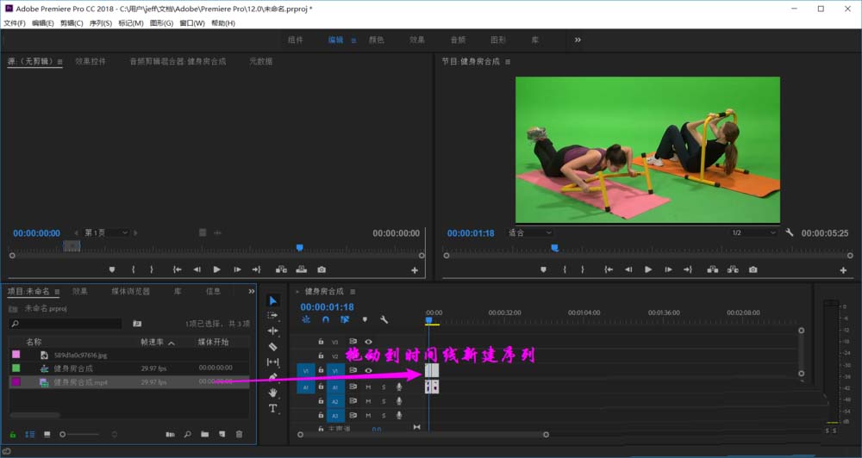This screenshot has height=458, width=862.
Task: Click the Project panel thumbnail zoom slider
Action: pyautogui.click(x=63, y=435)
